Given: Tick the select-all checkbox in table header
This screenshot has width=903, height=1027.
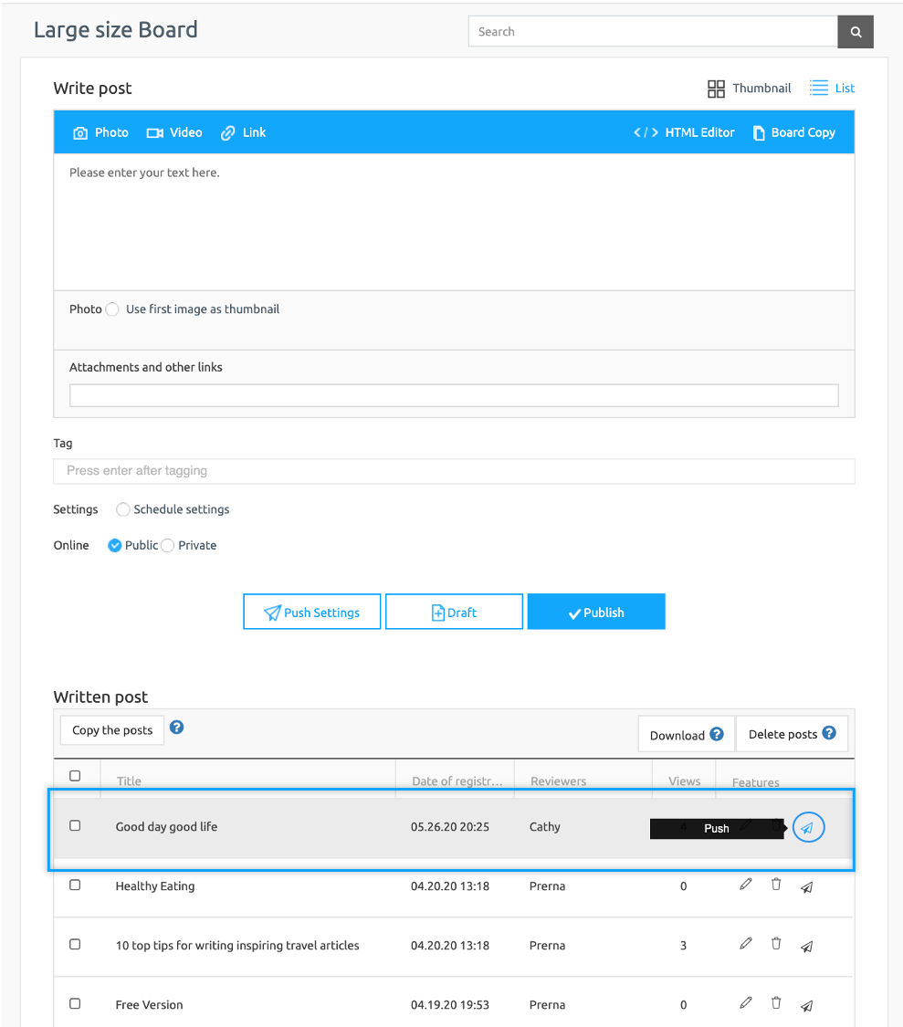Looking at the screenshot, I should pyautogui.click(x=75, y=776).
